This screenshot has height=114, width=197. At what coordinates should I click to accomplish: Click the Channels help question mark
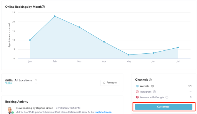pos(150,80)
